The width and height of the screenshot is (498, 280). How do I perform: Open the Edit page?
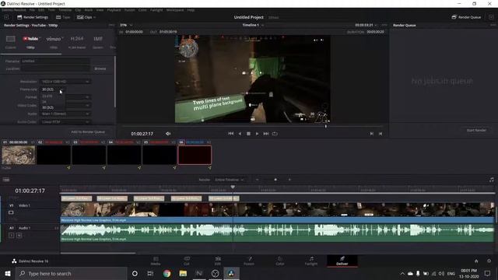click(218, 261)
